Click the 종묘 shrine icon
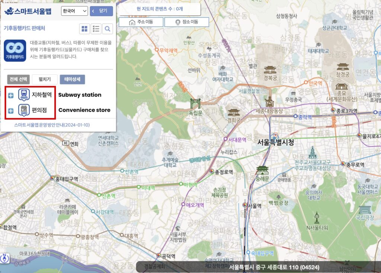 pos(342,87)
